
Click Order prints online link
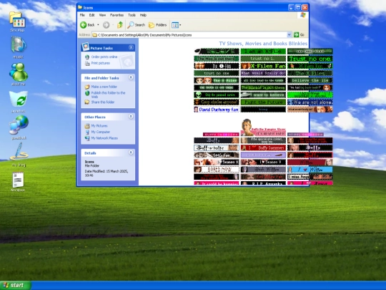104,57
